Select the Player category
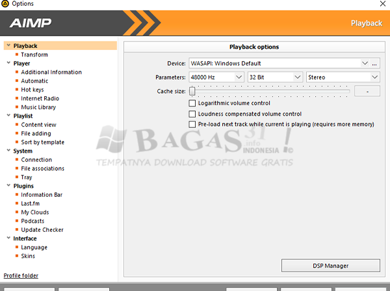This screenshot has height=291, width=390. click(x=21, y=64)
